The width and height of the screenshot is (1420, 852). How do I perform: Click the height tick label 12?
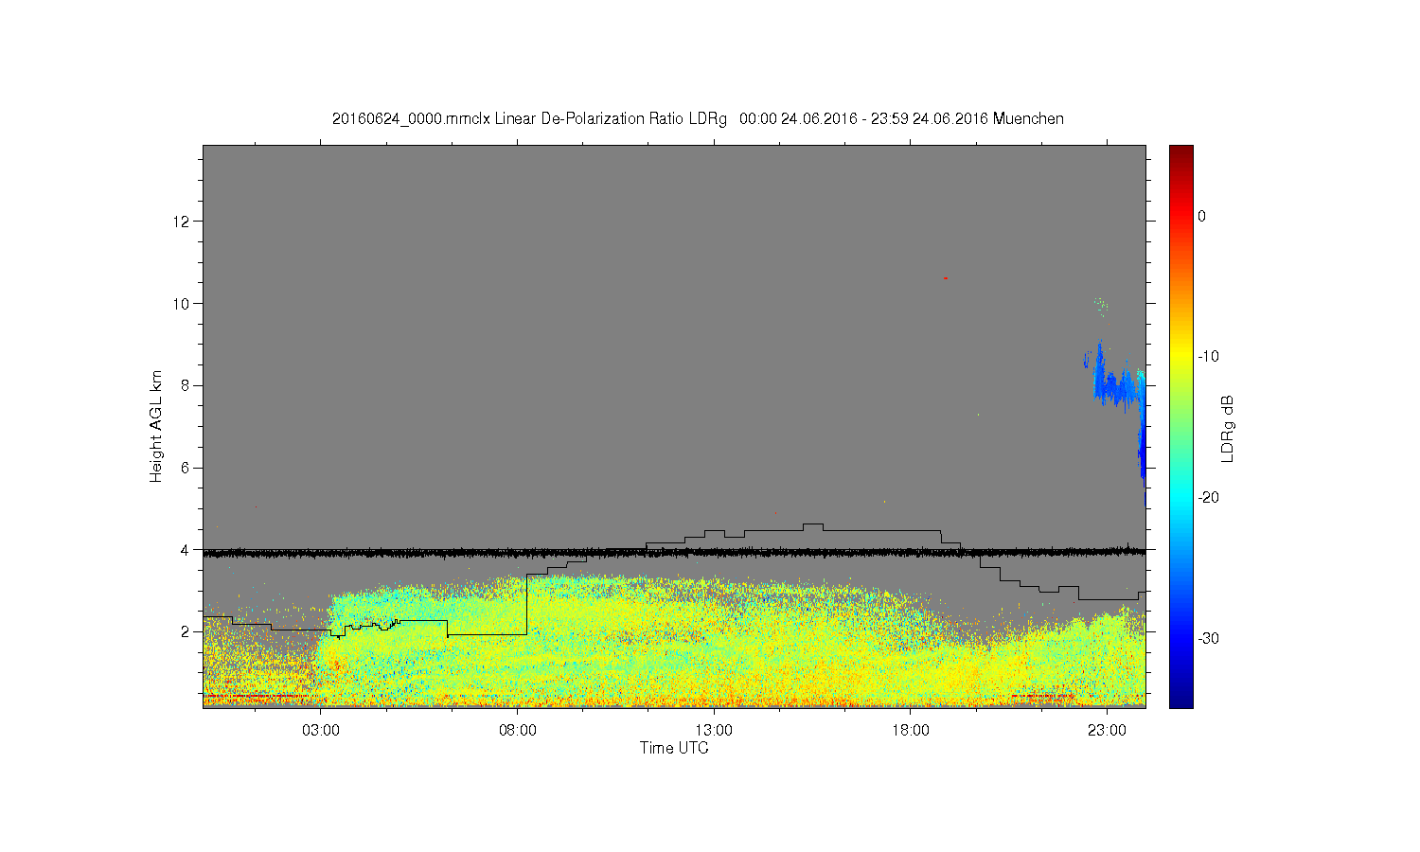[183, 222]
